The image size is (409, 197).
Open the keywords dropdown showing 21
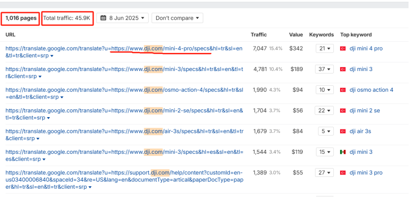324,49
